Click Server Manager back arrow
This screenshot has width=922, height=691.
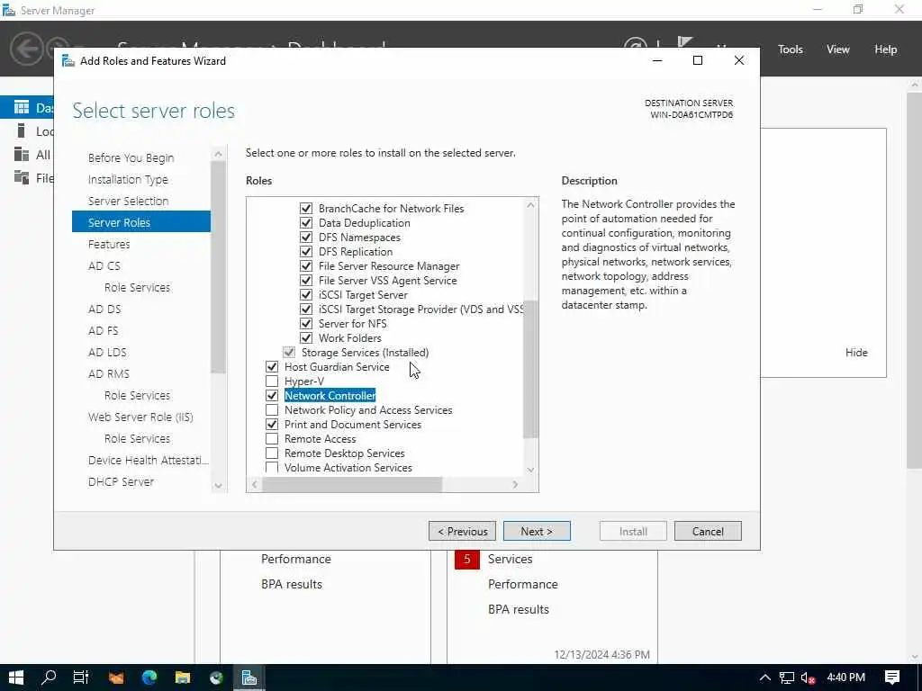coord(26,49)
